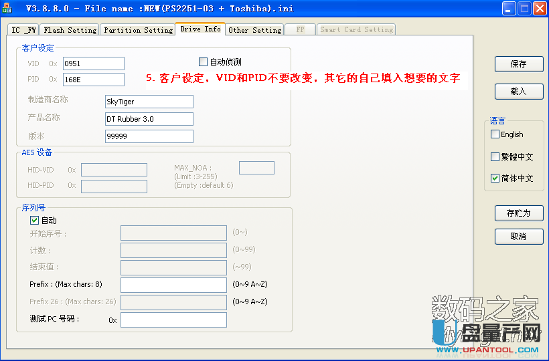Click the 存贮为 button

click(x=518, y=214)
